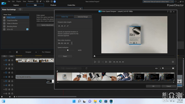Click the fast forward preview button

click(110, 62)
